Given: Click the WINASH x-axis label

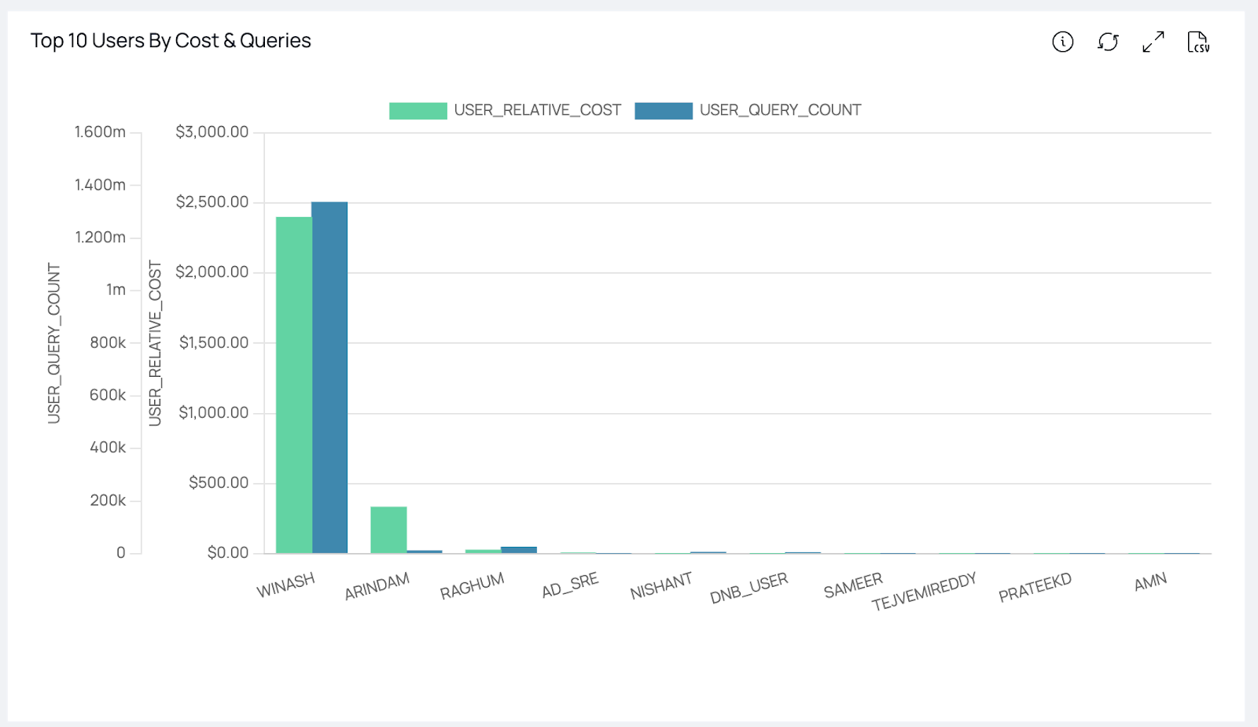Looking at the screenshot, I should (x=286, y=582).
